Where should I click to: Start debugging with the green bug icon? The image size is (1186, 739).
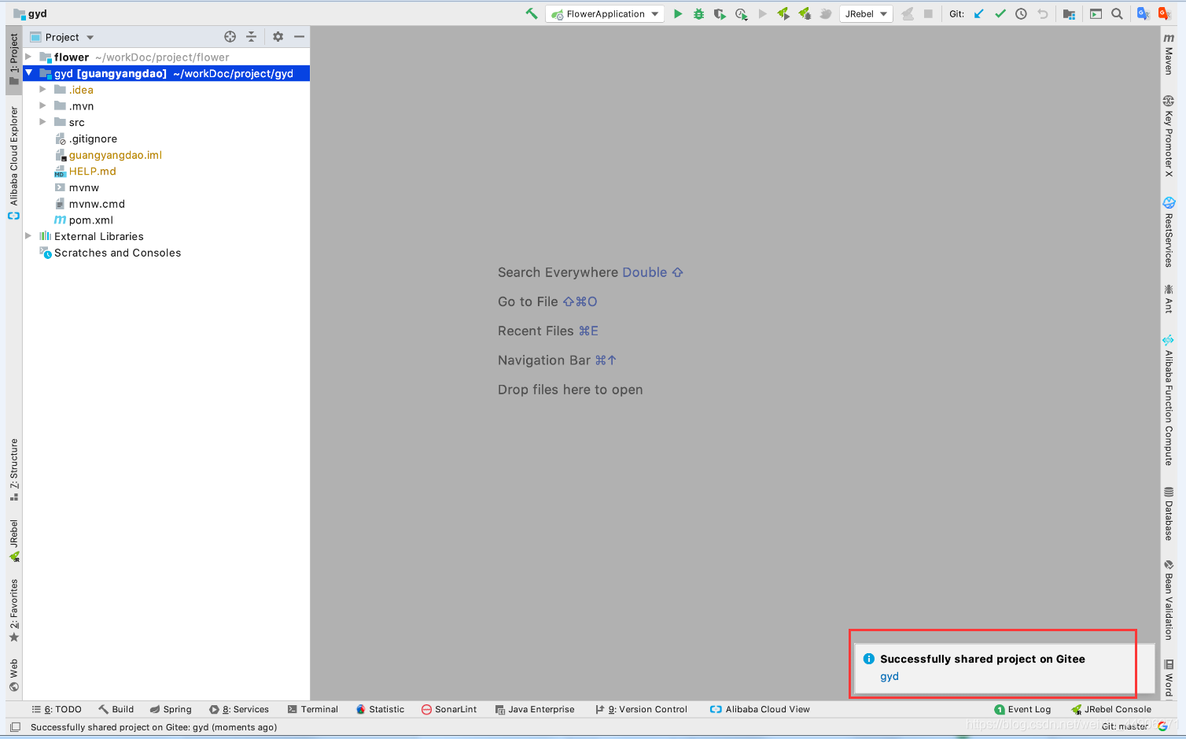coord(698,13)
